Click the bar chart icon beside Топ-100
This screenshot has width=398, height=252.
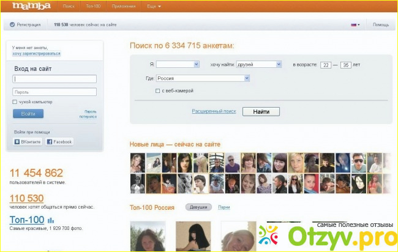[x=51, y=220]
